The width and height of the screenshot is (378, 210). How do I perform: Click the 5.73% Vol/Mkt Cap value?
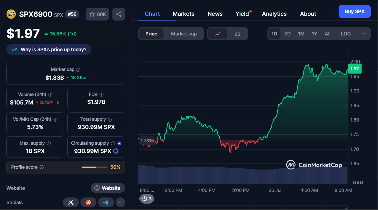(35, 127)
